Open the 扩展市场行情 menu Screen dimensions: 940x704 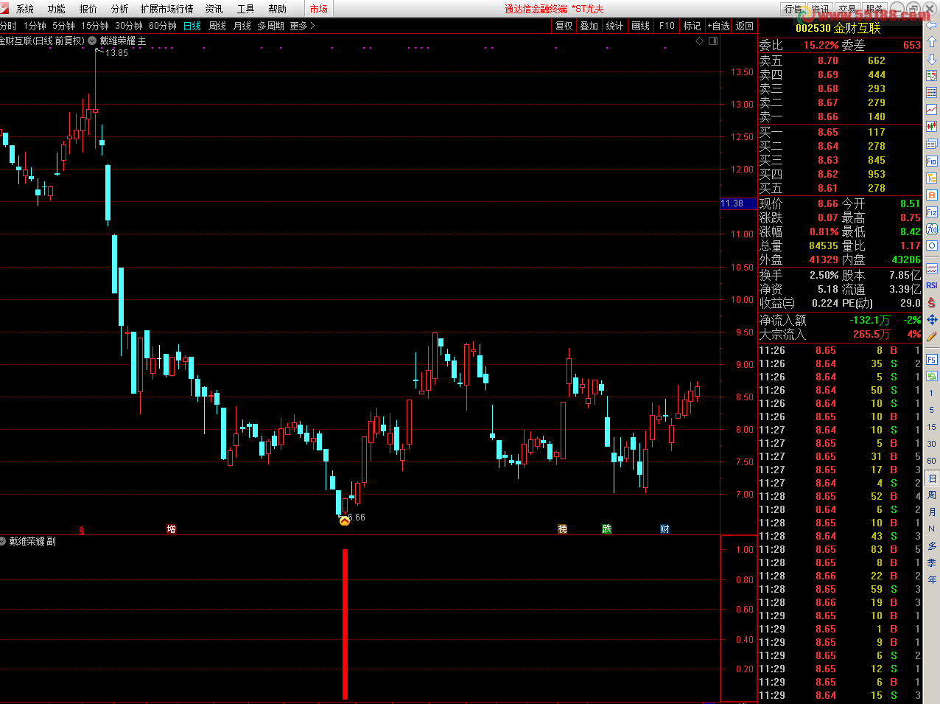pos(166,9)
